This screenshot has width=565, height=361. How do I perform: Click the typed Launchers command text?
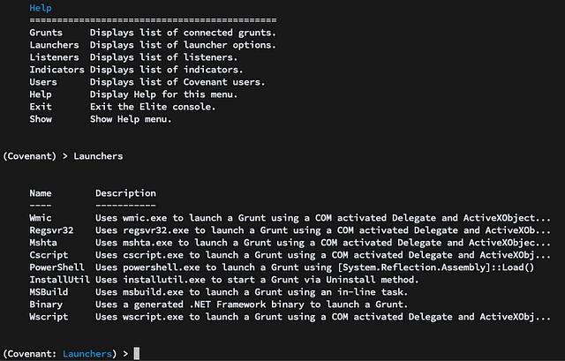(x=98, y=156)
